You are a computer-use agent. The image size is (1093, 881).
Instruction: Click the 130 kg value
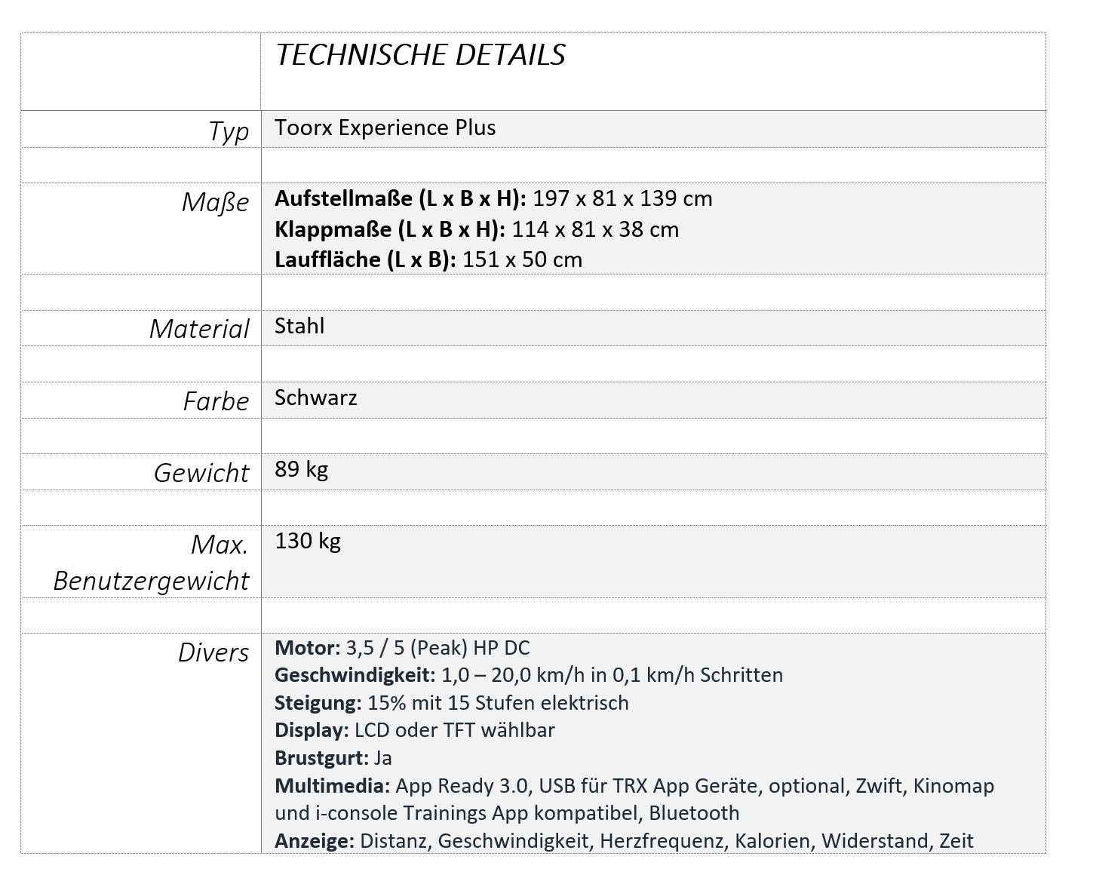point(308,541)
